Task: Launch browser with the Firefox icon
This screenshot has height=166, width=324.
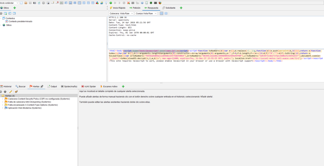Action: pyautogui.click(x=160, y=3)
